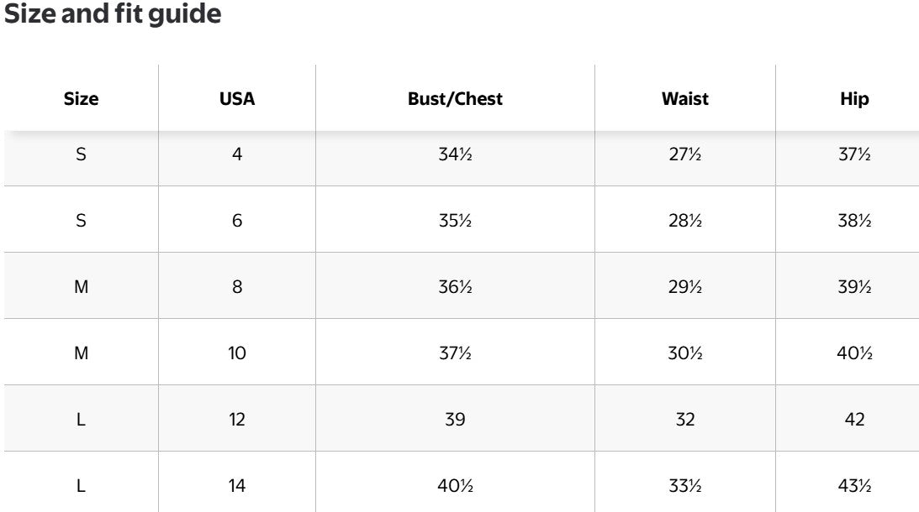Select the USA size 12 cell

pyautogui.click(x=237, y=420)
